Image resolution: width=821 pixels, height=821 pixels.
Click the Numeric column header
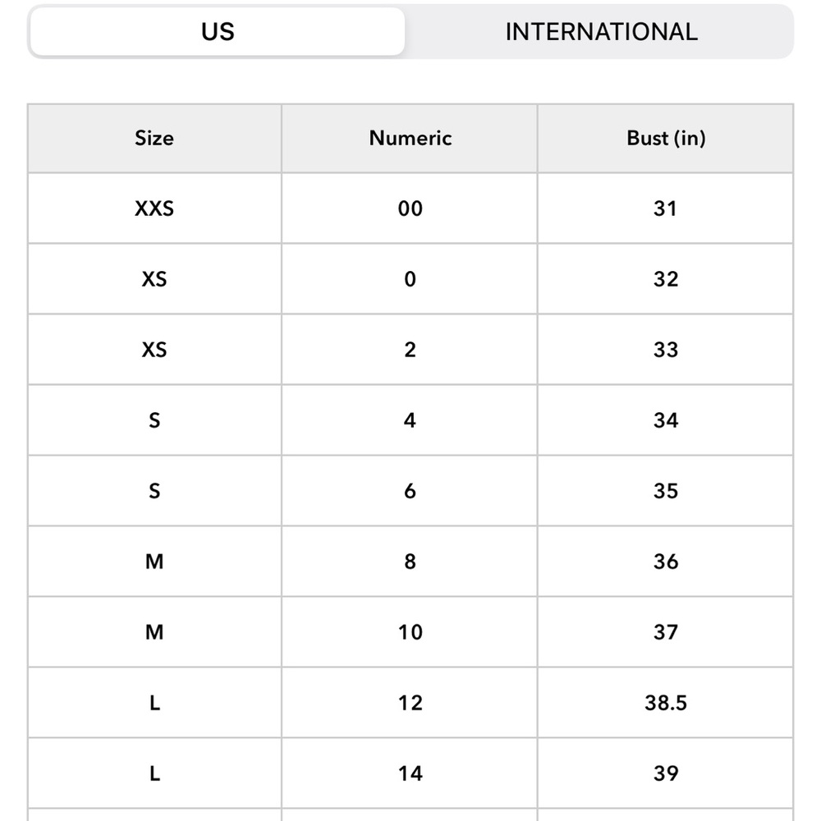tap(410, 138)
